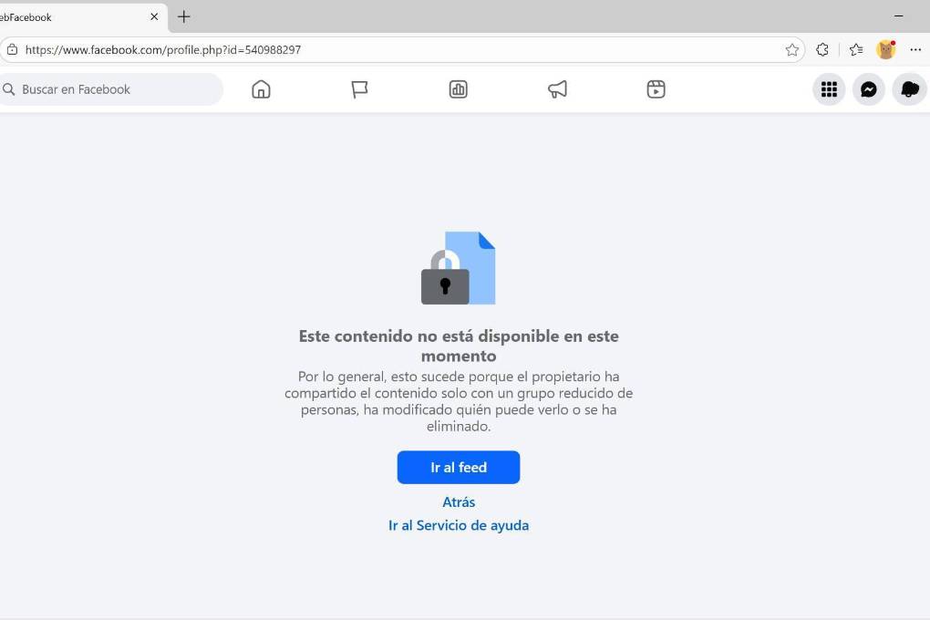Click the Ir al feed button

(459, 468)
